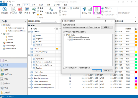Image resolution: width=138 pixels, height=98 pixels.
Task: Expand Fishing or aquaculture node
Action: click(x=31, y=62)
